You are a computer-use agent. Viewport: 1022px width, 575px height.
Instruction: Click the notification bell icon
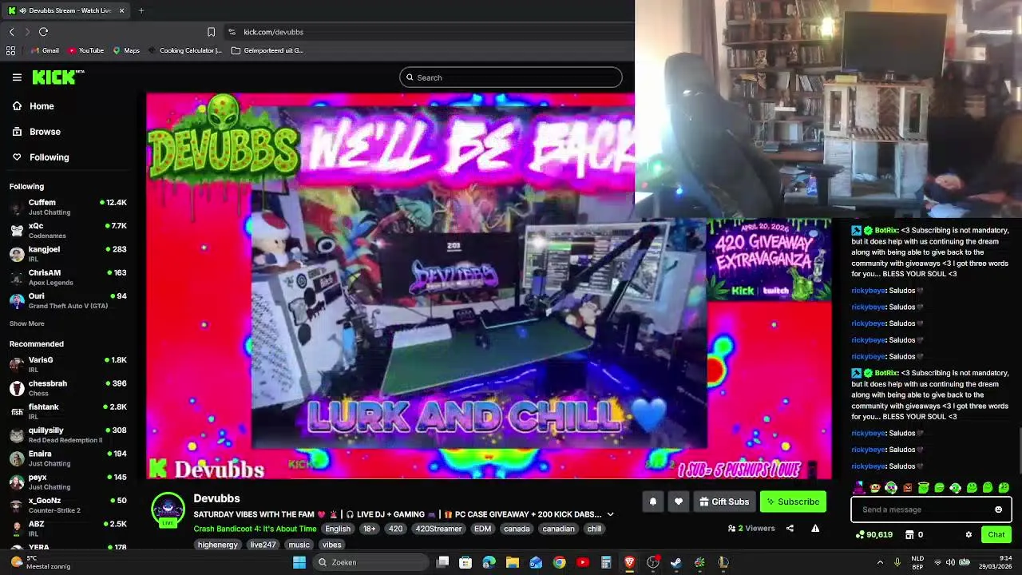pos(652,502)
